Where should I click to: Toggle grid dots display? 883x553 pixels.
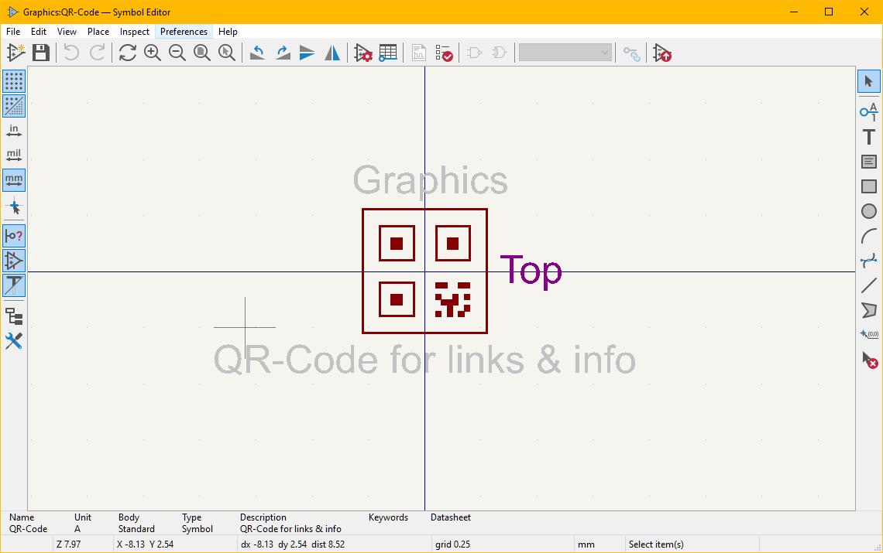pyautogui.click(x=14, y=81)
